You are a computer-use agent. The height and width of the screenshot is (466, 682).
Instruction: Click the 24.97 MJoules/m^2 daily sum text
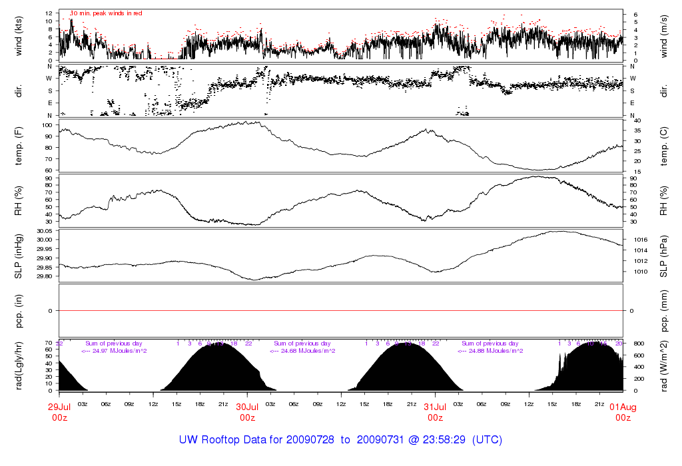pos(115,351)
